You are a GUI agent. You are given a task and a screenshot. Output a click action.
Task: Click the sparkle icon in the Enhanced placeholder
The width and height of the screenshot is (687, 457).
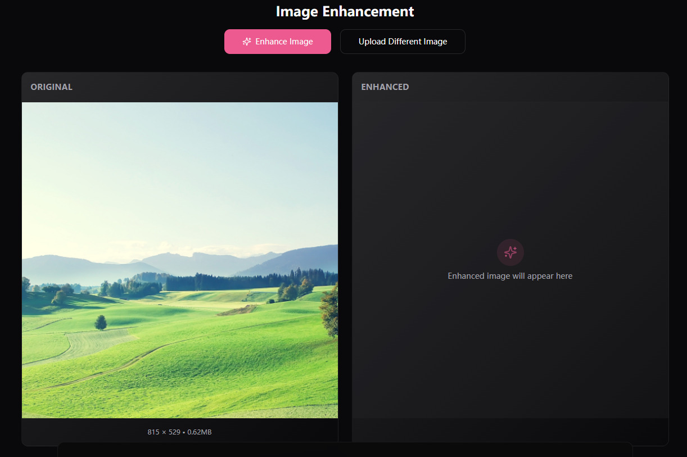[x=510, y=252]
